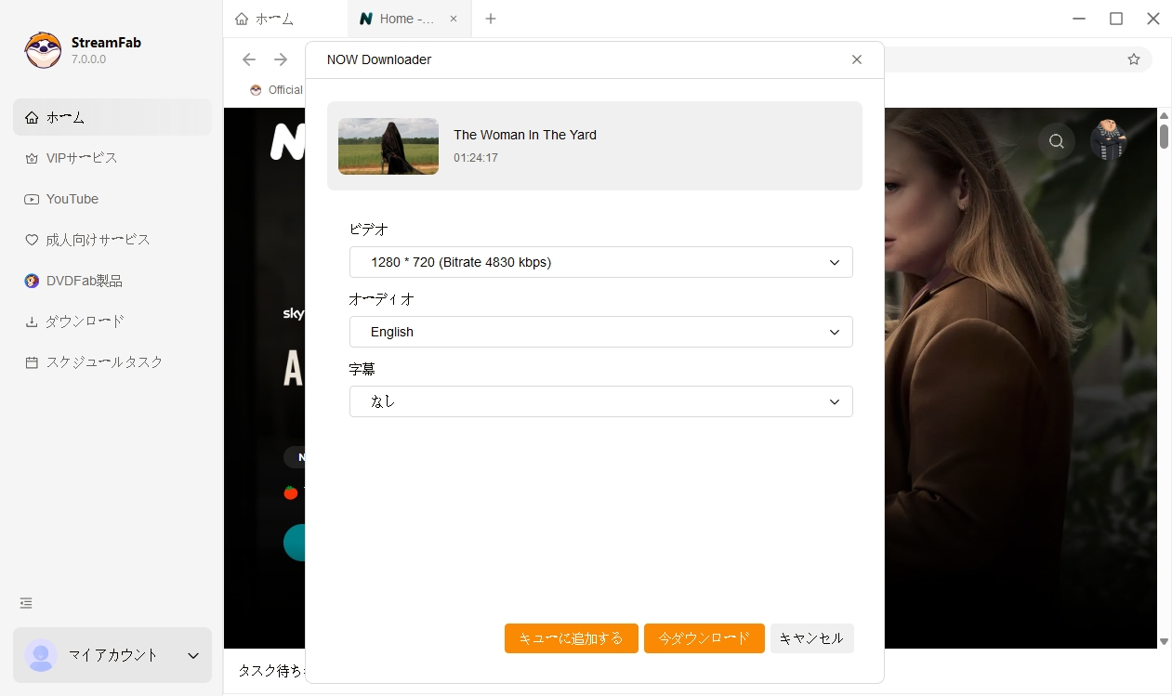Viewport: 1172px width, 696px height.
Task: Click the browser forward arrow
Action: tap(280, 59)
